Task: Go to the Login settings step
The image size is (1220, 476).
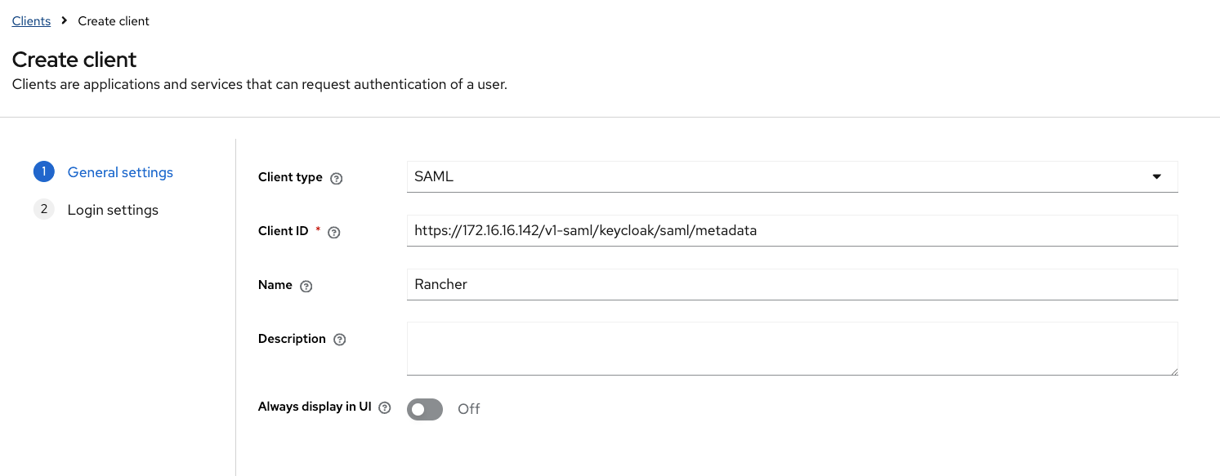Action: [x=113, y=210]
